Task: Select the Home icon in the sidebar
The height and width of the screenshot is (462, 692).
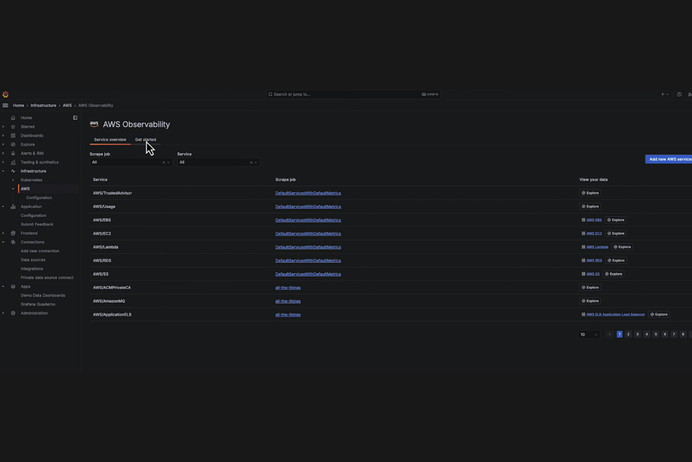Action: coord(13,117)
